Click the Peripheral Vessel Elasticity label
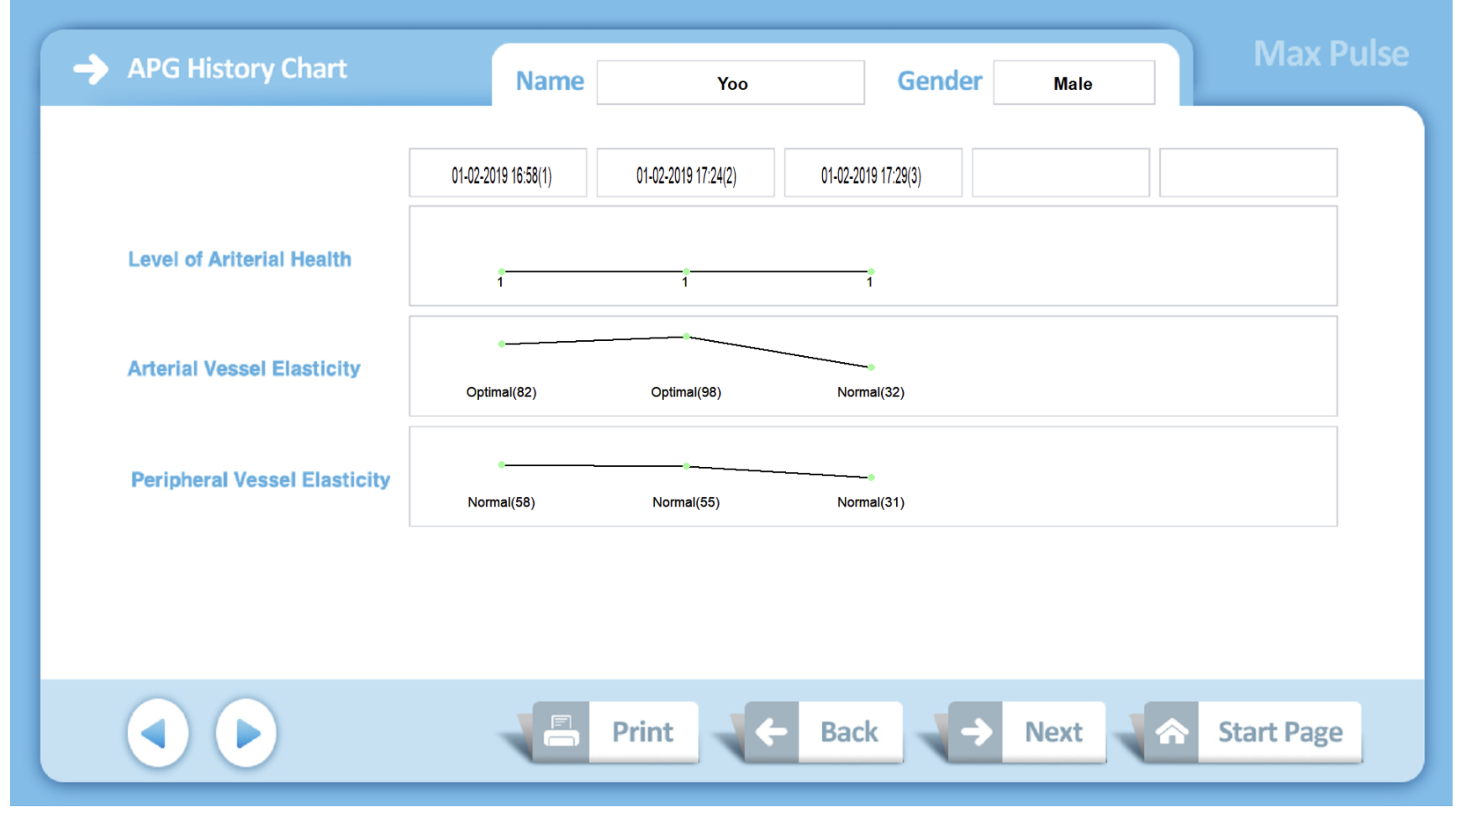 point(261,480)
